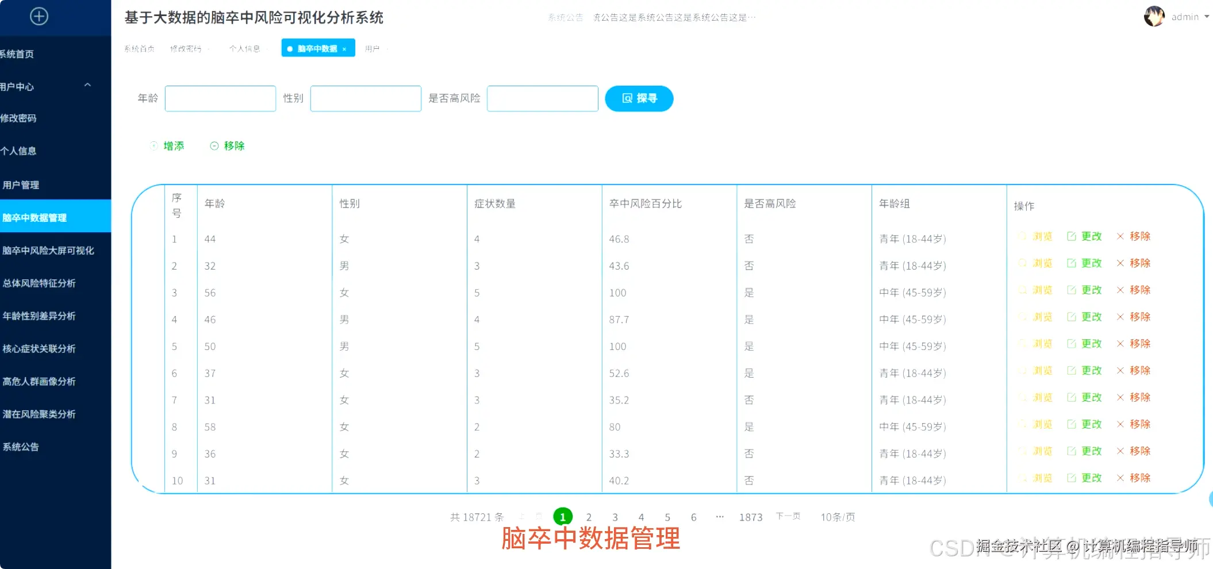This screenshot has height=569, width=1213.
Task: Focus the 是否高风险 search input field
Action: coord(542,98)
